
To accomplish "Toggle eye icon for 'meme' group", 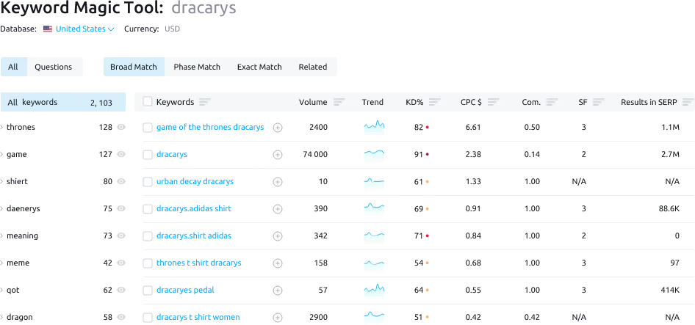I will pos(121,263).
